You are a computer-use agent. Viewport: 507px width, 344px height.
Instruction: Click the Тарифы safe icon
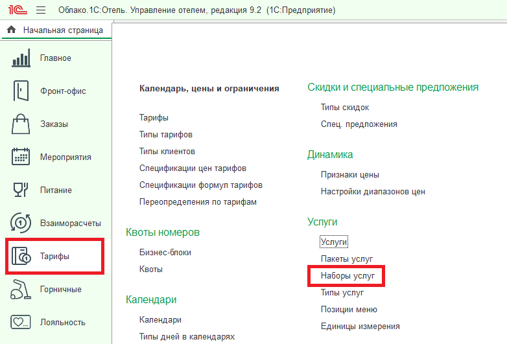click(21, 256)
